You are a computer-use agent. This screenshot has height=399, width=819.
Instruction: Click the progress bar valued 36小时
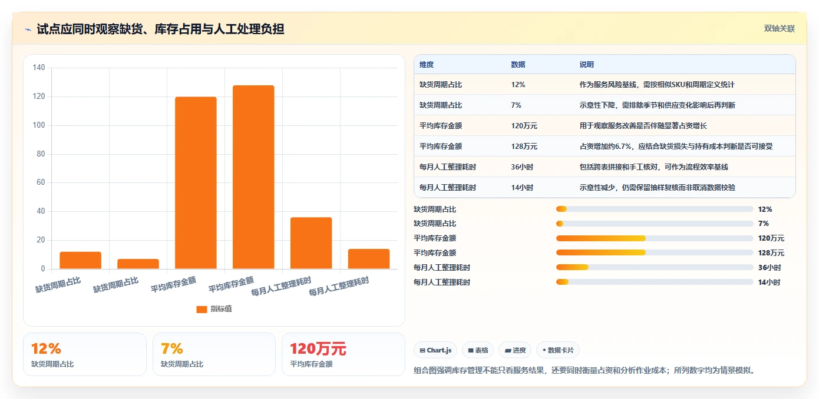coord(655,268)
